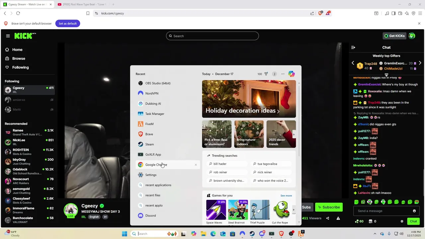Search trending 'tua tagovailoa'

pos(271,164)
